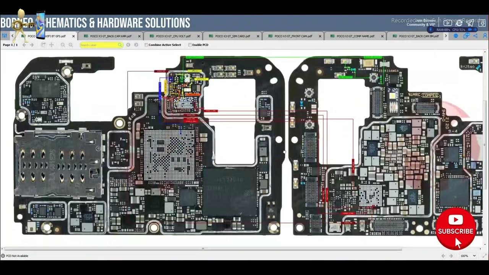Close the CPU VOLT.pdf tab
The image size is (489, 275).
198,36
